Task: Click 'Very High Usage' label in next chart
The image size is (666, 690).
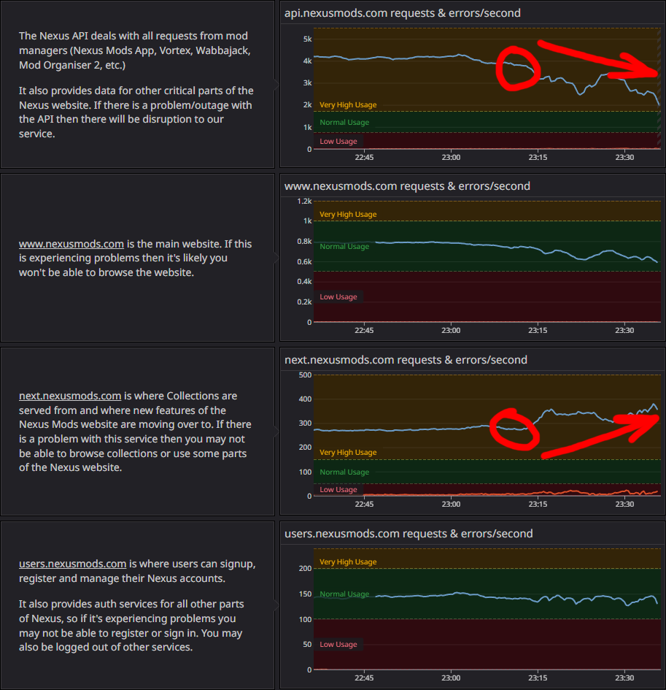Action: pyautogui.click(x=348, y=453)
